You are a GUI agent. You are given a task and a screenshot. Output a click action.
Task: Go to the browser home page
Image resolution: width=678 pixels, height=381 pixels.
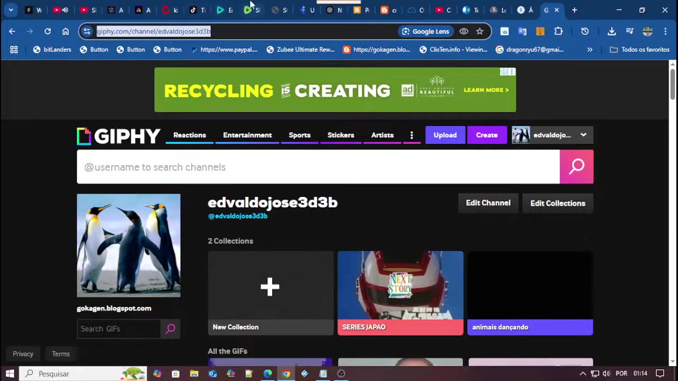tap(66, 31)
